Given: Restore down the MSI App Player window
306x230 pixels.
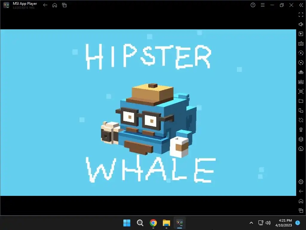Looking at the screenshot, I should pos(281,5).
